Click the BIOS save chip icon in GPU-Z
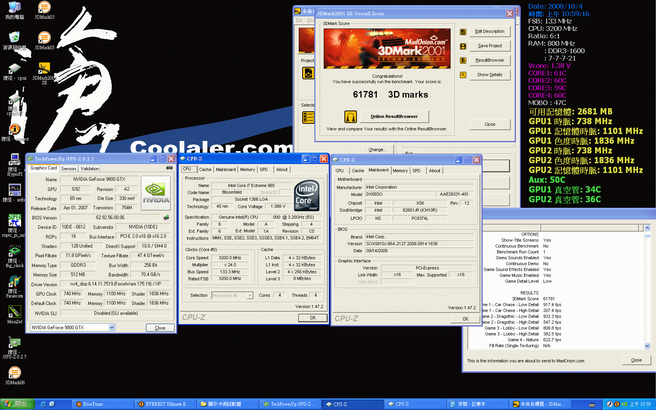The width and height of the screenshot is (656, 410). click(x=166, y=217)
